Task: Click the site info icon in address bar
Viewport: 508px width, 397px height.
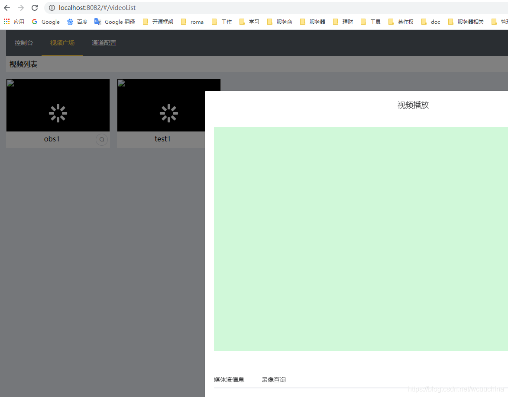Action: [x=52, y=7]
